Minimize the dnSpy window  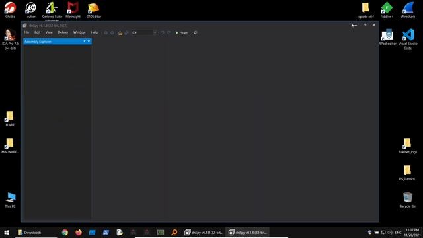tap(356, 25)
